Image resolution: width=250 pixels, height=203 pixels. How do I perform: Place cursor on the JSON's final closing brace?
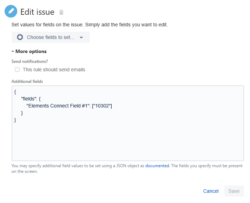coord(15,120)
